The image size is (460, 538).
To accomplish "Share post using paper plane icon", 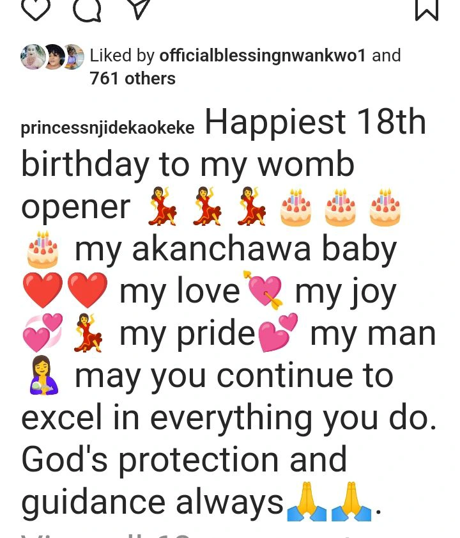I will pos(137,8).
